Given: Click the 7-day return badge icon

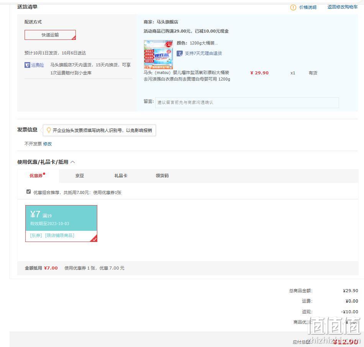Looking at the screenshot, I should [180, 53].
